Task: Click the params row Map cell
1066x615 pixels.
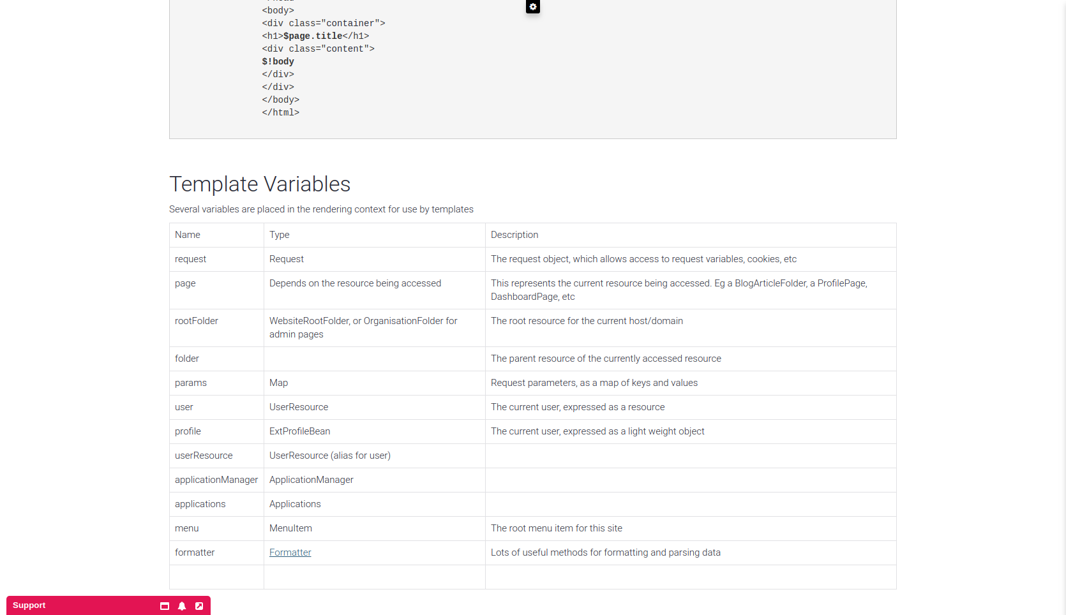Action: coord(375,383)
